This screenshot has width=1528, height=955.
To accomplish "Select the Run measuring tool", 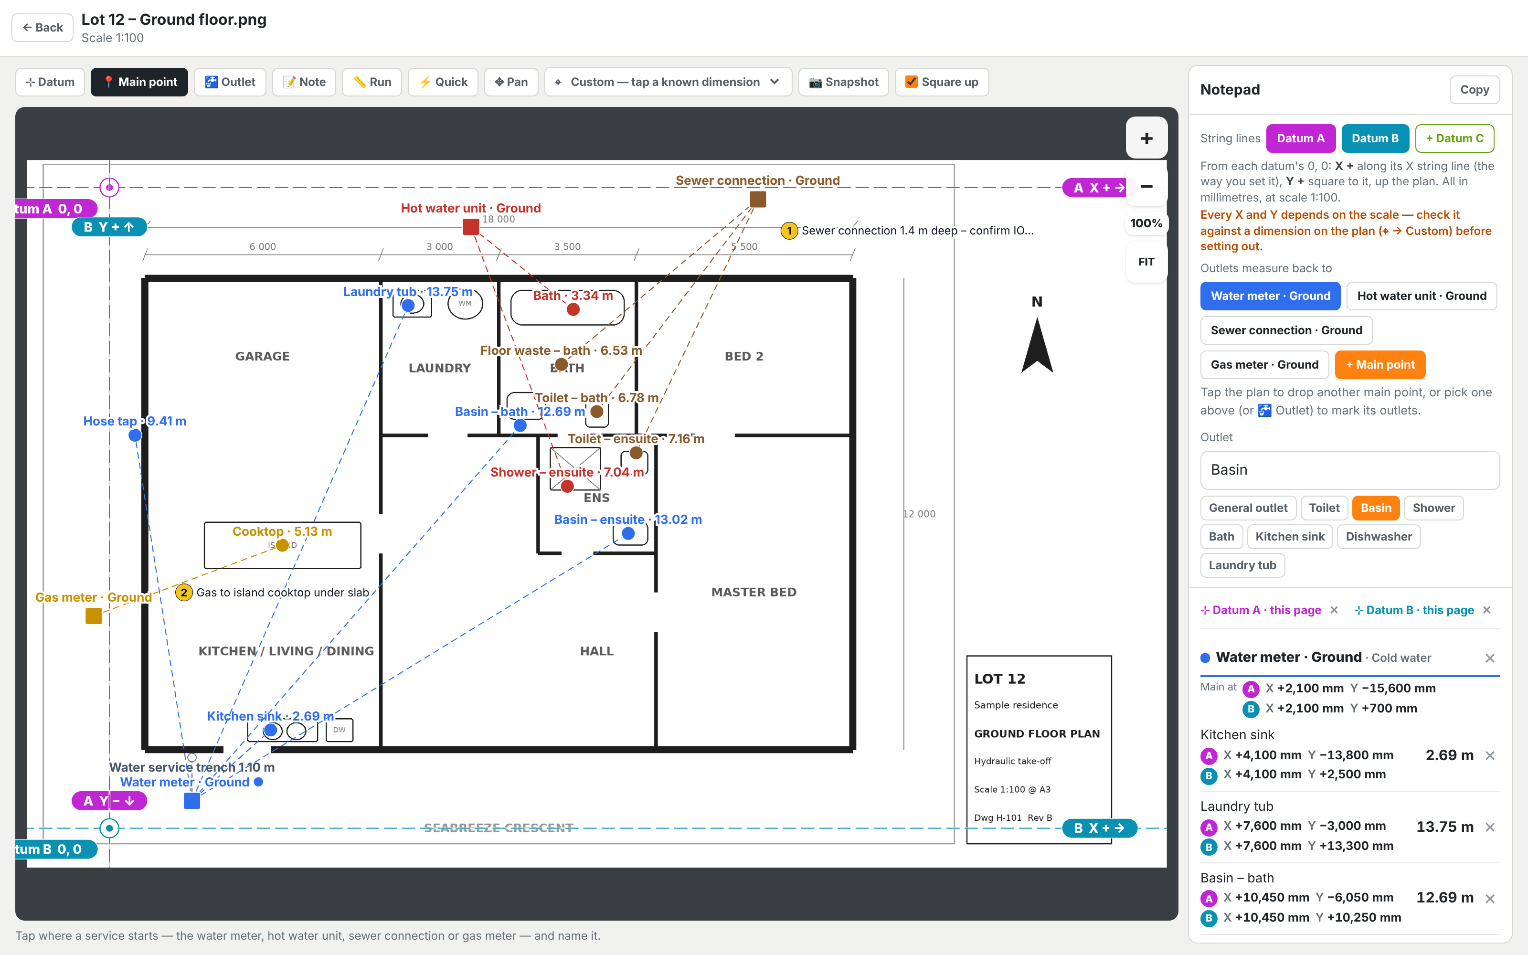I will (x=372, y=82).
